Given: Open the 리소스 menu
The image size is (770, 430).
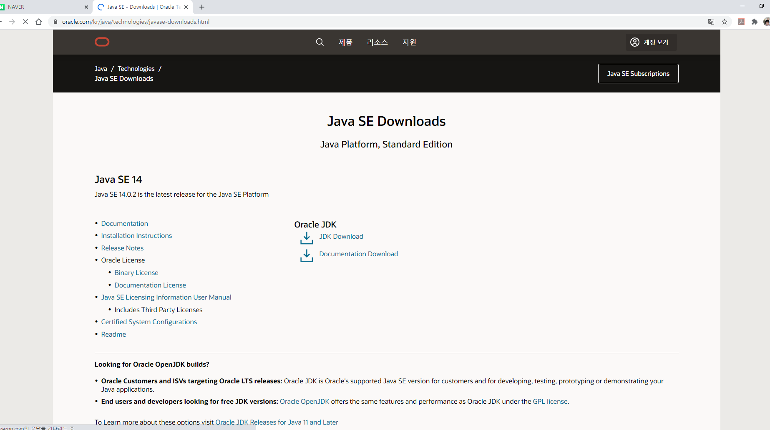Looking at the screenshot, I should (377, 42).
